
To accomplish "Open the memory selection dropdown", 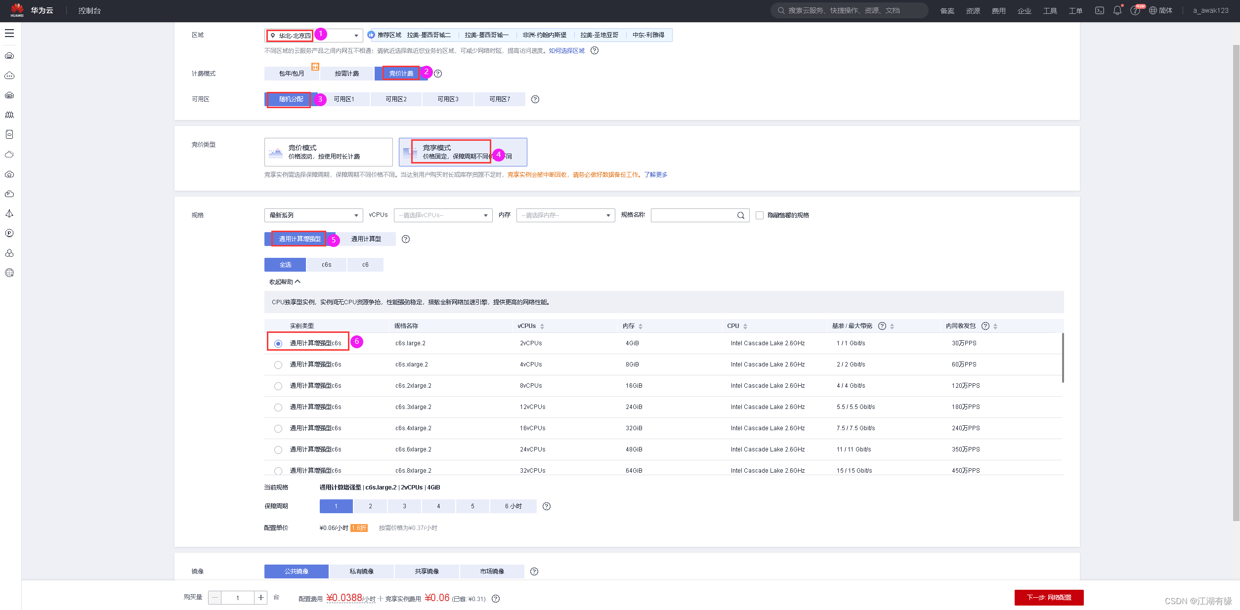I will 565,215.
